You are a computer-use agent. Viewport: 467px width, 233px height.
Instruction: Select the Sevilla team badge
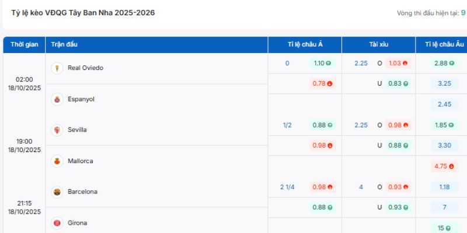57,130
